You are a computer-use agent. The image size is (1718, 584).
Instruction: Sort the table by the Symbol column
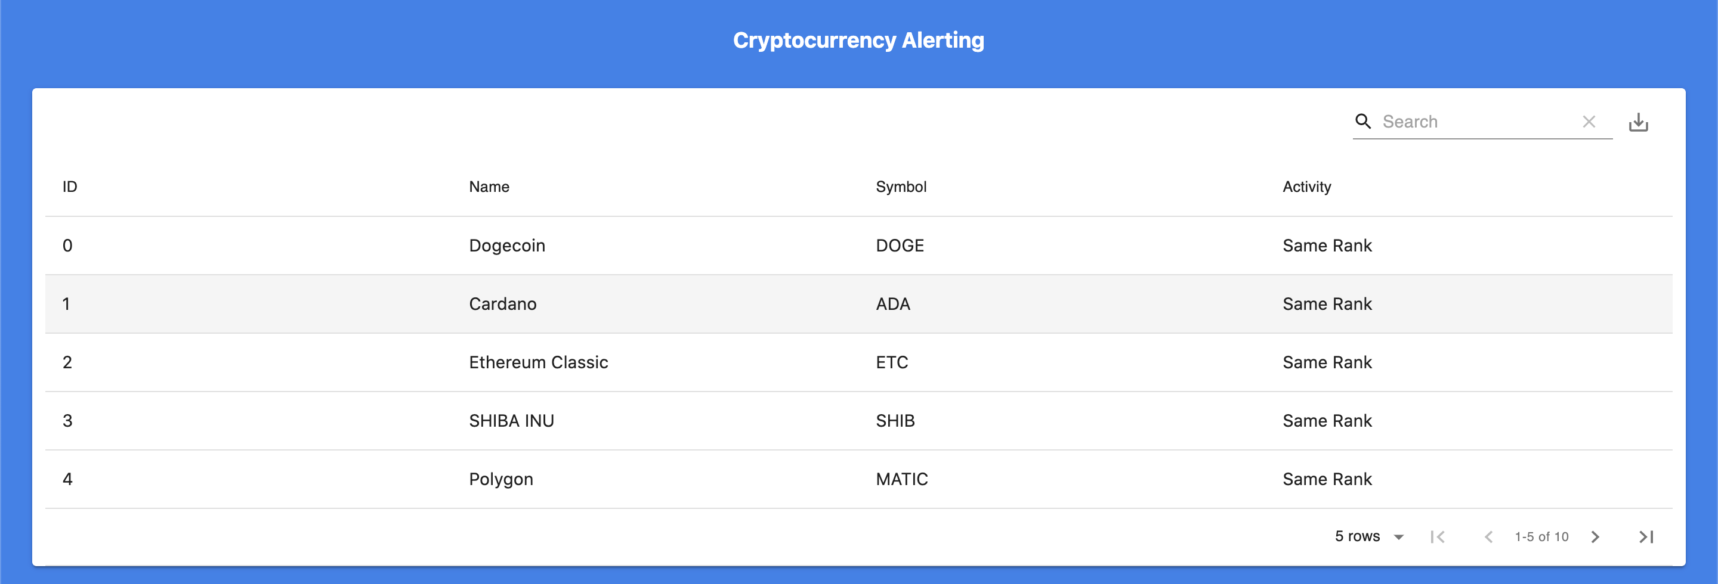pos(901,187)
